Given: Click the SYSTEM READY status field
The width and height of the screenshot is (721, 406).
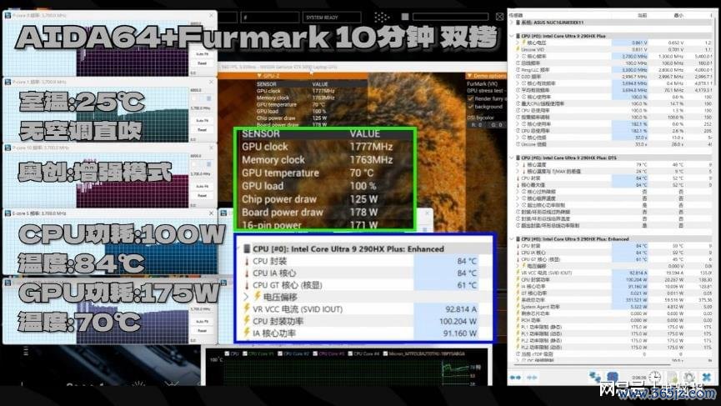Looking at the screenshot, I should coord(332,17).
